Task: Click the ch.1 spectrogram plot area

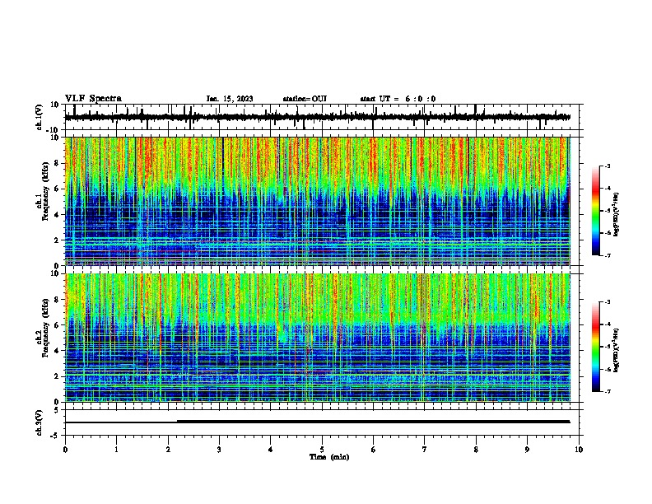Action: pos(318,201)
